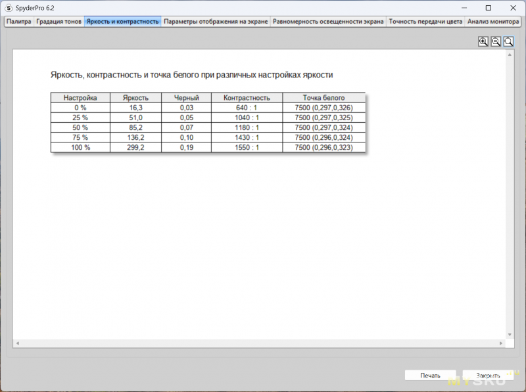The width and height of the screenshot is (526, 392).
Task: Click the Закрыть button
Action: [x=488, y=376]
